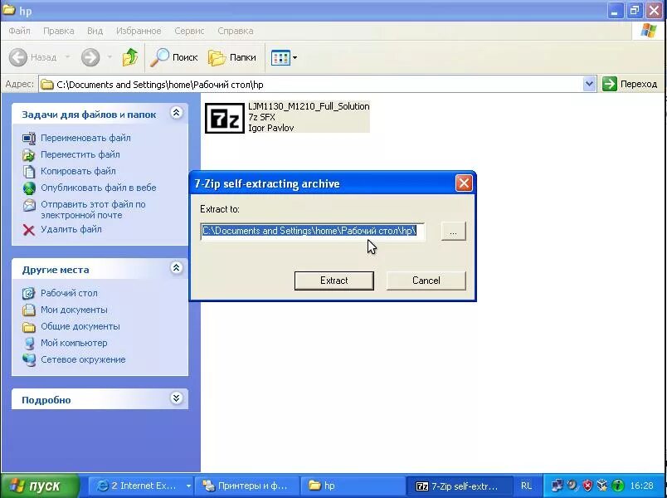Click Переместить файл task
Screen dimensions: 667x498
click(80, 154)
